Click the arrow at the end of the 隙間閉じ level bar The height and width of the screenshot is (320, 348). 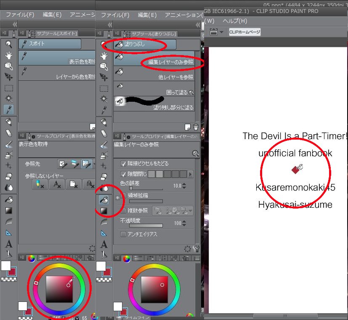click(x=190, y=174)
